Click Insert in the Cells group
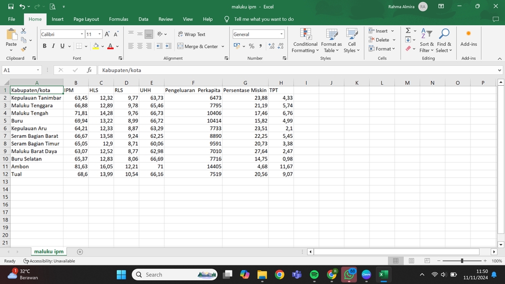 click(x=381, y=31)
